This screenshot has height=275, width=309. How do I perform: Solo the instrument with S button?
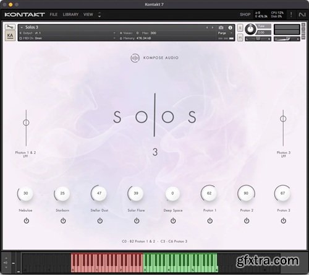tap(240, 28)
